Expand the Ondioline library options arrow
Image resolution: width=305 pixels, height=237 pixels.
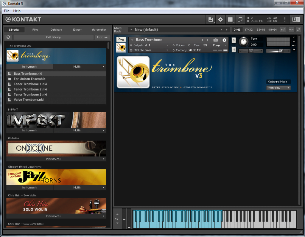tap(103, 159)
